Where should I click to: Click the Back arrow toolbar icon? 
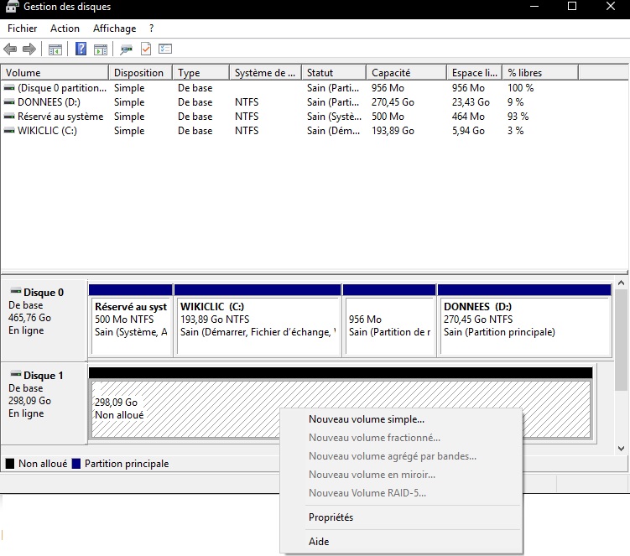click(10, 49)
